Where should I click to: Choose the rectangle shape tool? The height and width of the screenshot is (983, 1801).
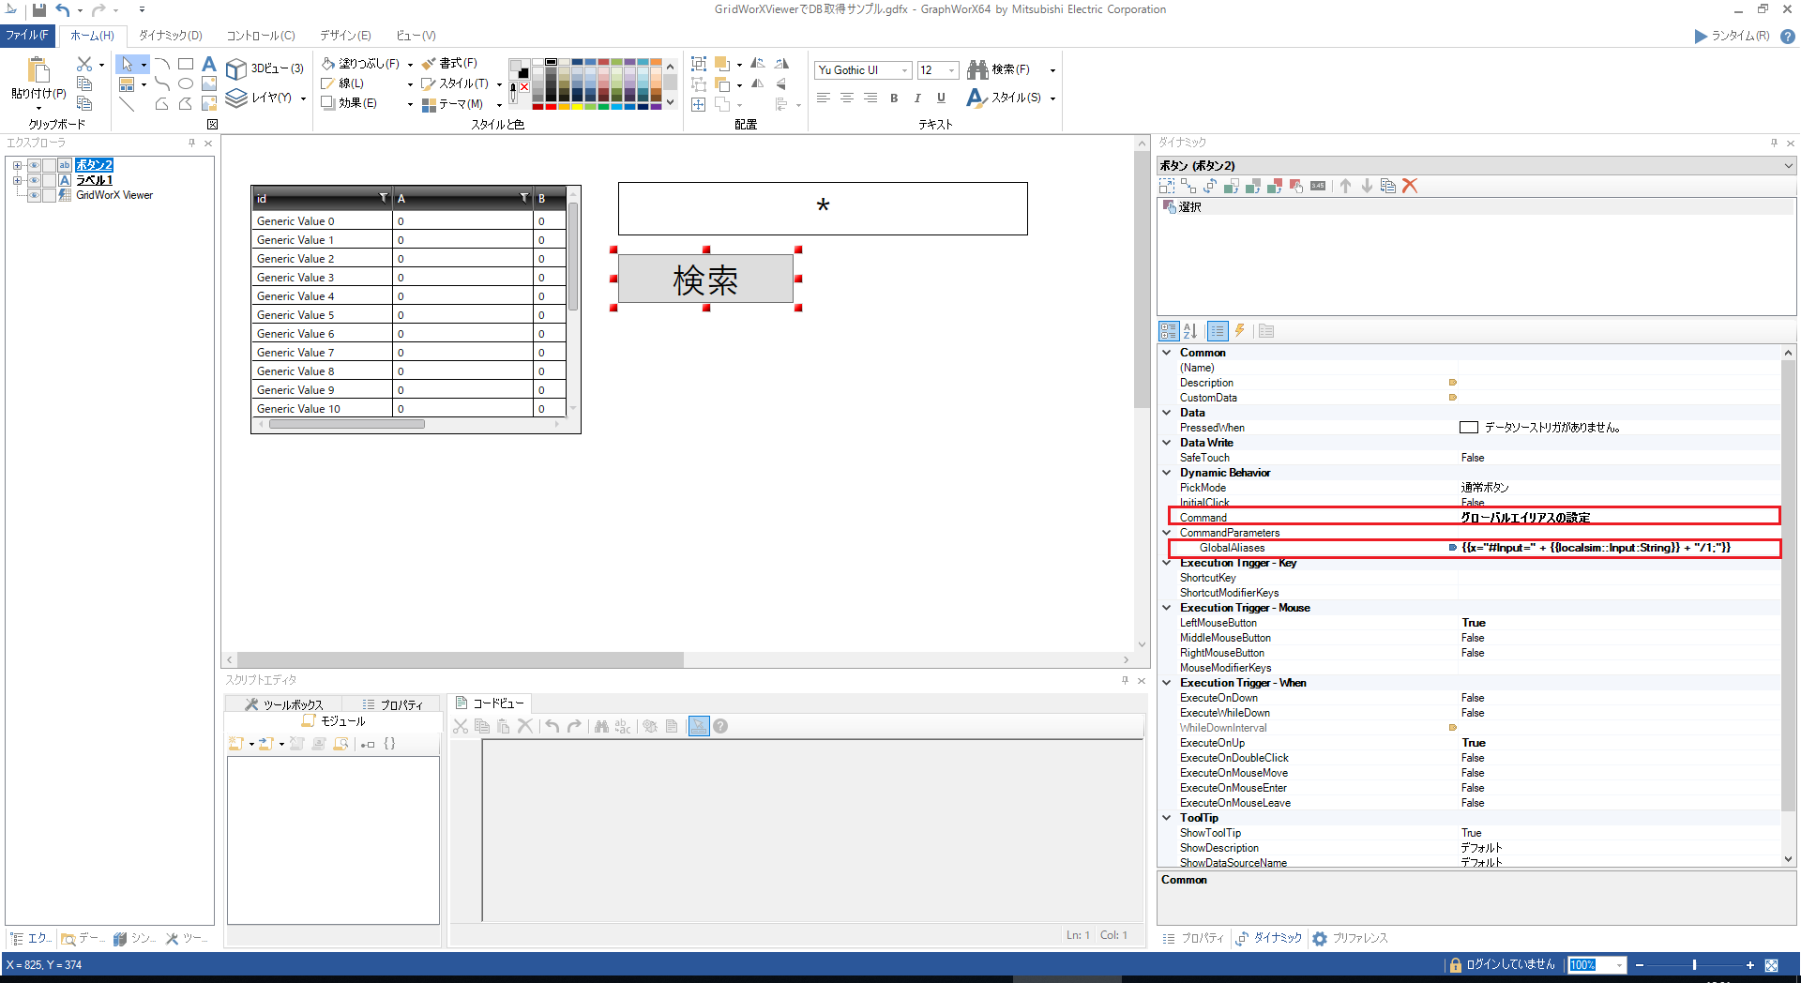(186, 64)
